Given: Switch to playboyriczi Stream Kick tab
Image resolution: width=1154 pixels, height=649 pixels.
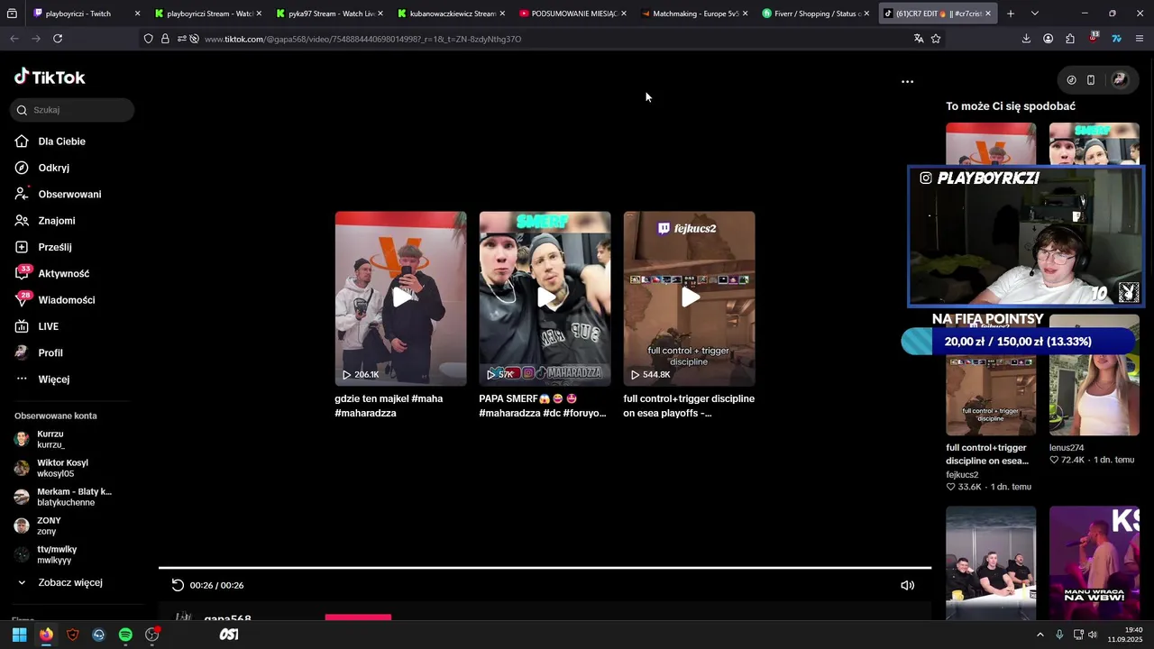Looking at the screenshot, I should pos(206,14).
